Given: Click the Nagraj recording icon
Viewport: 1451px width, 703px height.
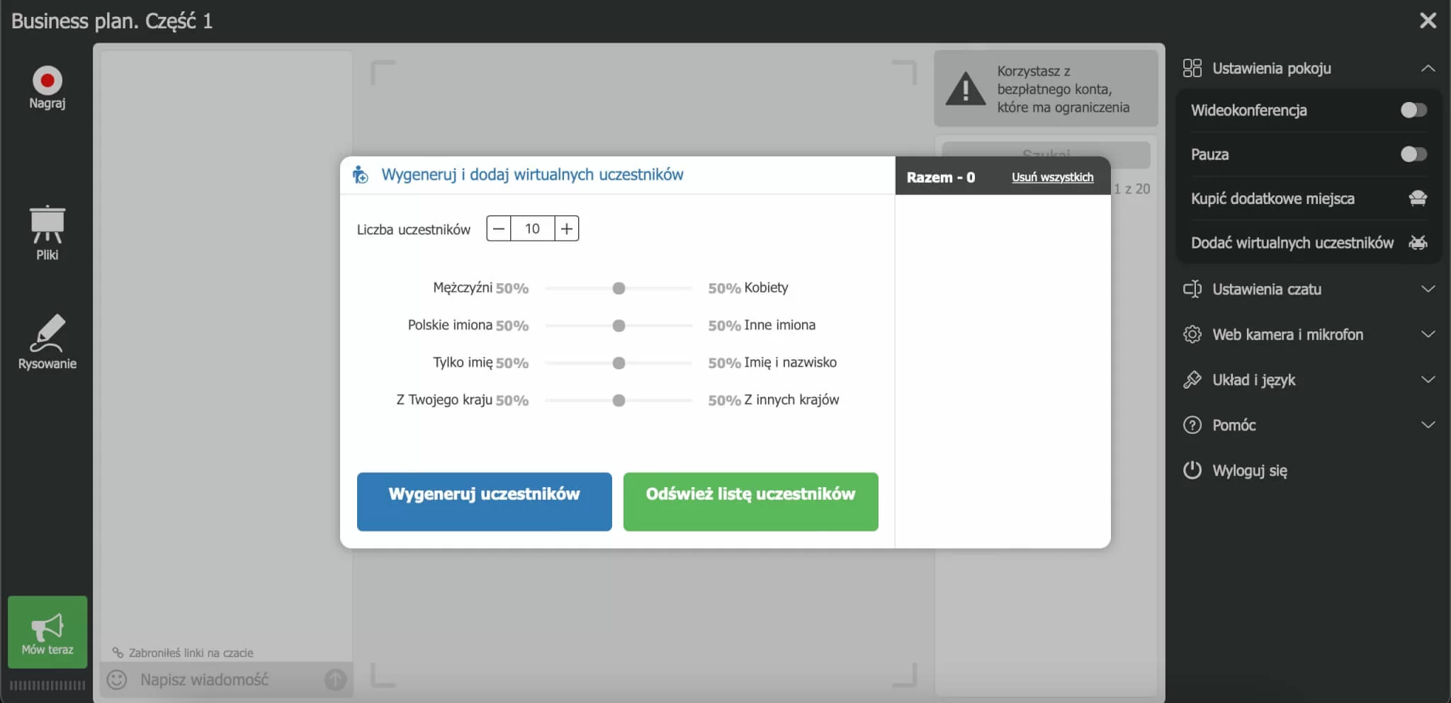Looking at the screenshot, I should [x=47, y=79].
